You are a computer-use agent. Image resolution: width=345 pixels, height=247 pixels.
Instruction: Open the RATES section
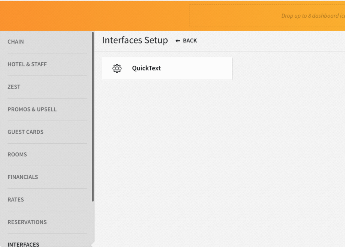coord(16,199)
